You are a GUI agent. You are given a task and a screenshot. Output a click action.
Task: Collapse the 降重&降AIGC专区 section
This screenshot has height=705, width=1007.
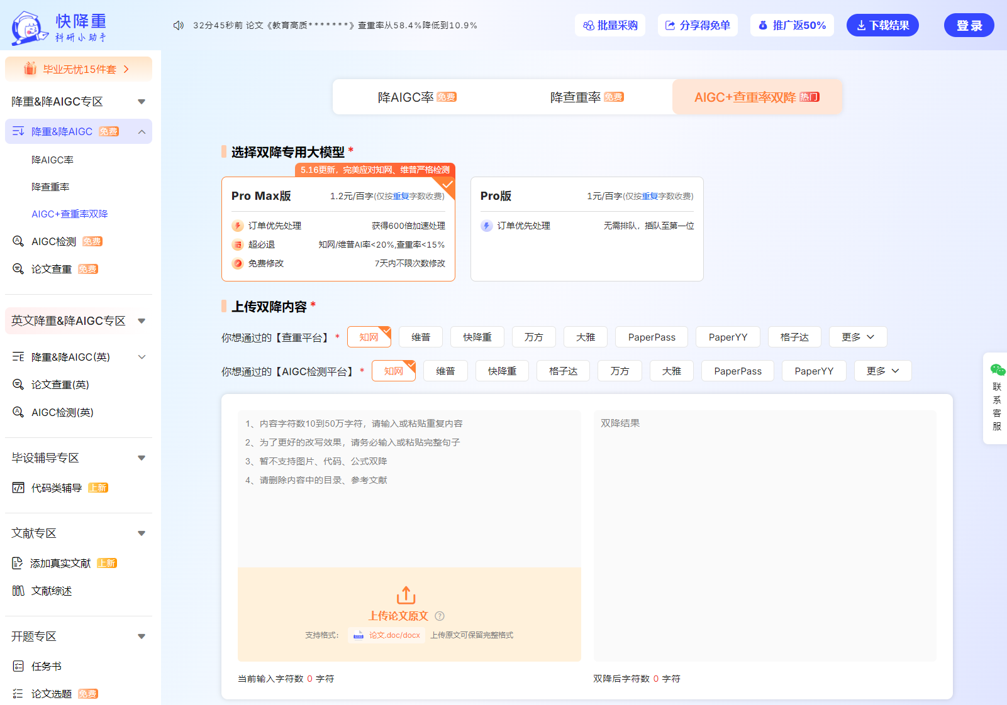pos(142,102)
